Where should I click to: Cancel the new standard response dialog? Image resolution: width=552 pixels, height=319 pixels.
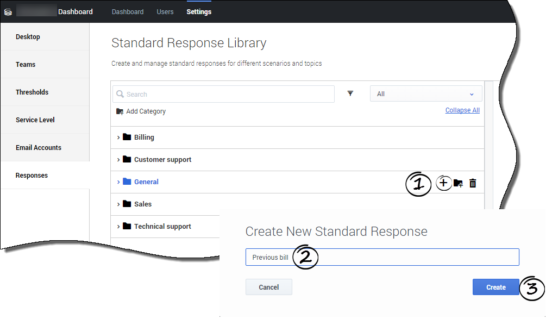pos(268,287)
